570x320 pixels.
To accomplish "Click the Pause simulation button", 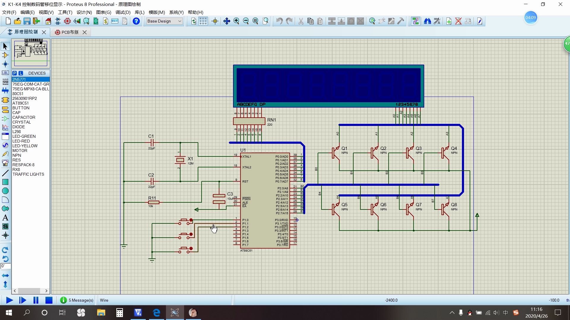I will pos(36,300).
